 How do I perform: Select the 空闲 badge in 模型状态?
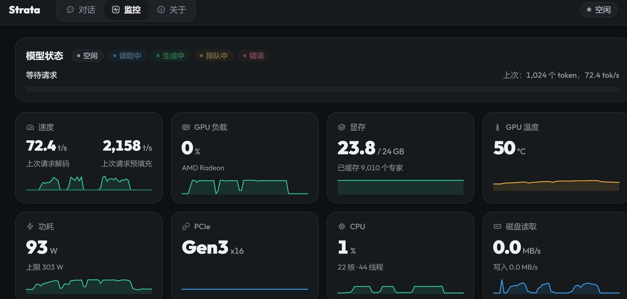tap(87, 56)
